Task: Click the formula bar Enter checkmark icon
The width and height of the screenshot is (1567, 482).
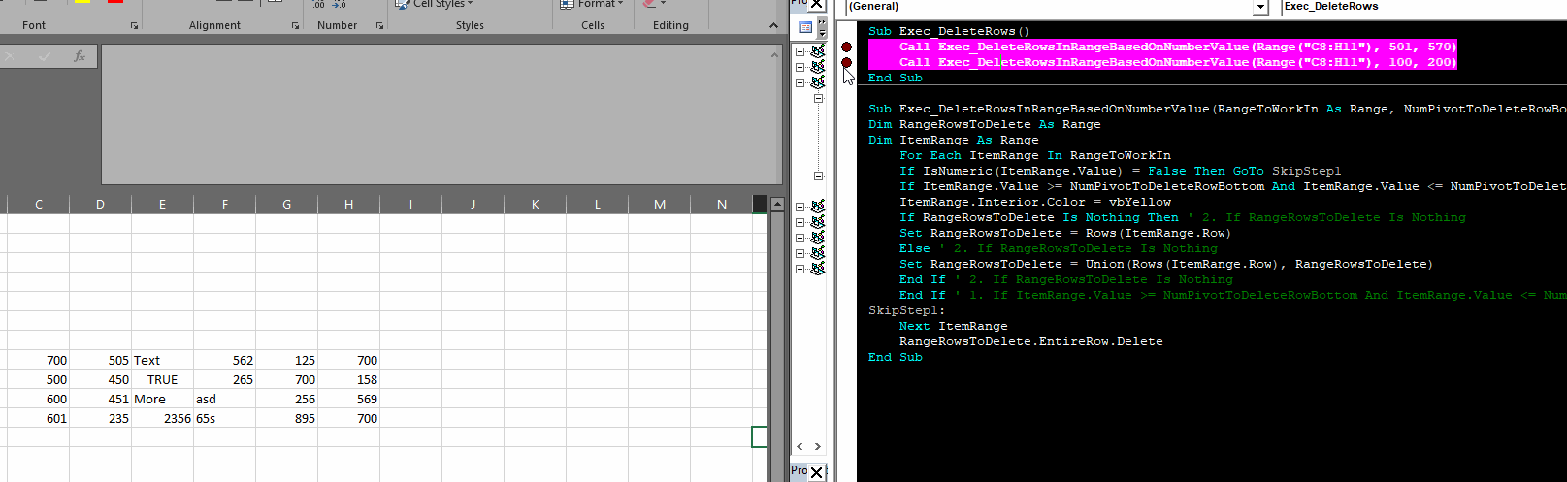Action: (45, 57)
